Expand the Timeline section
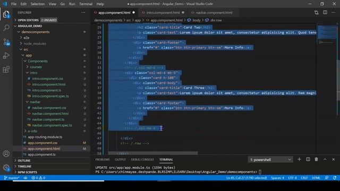 24,166
